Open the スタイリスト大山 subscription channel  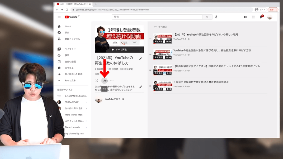(x=74, y=121)
